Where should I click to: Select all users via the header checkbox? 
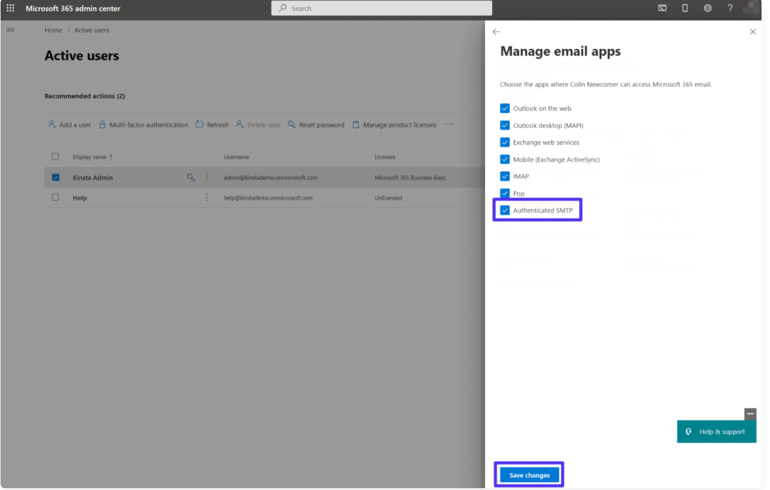pos(55,156)
